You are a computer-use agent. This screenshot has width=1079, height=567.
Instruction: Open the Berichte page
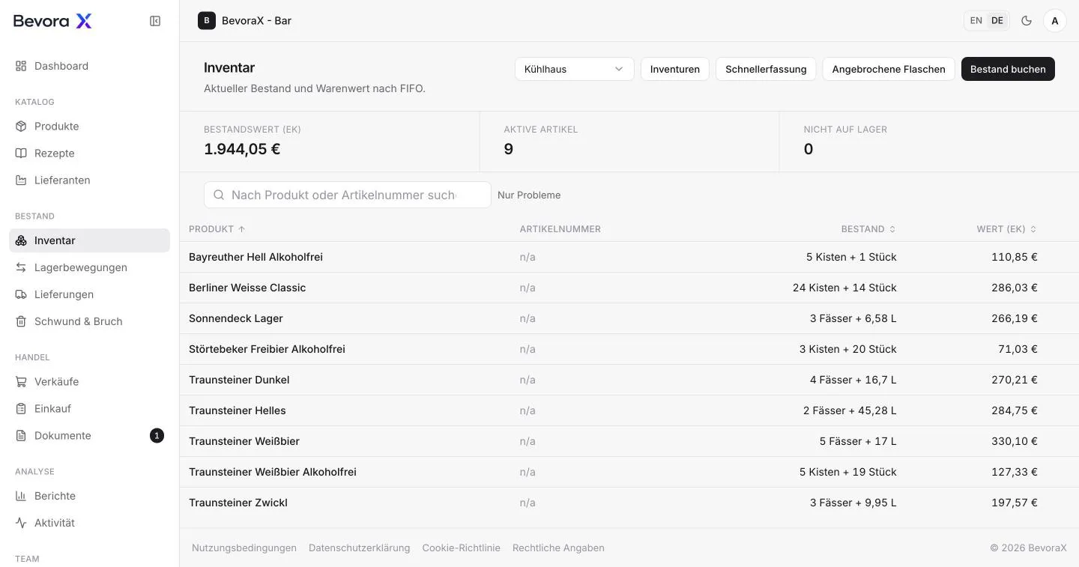(89, 496)
